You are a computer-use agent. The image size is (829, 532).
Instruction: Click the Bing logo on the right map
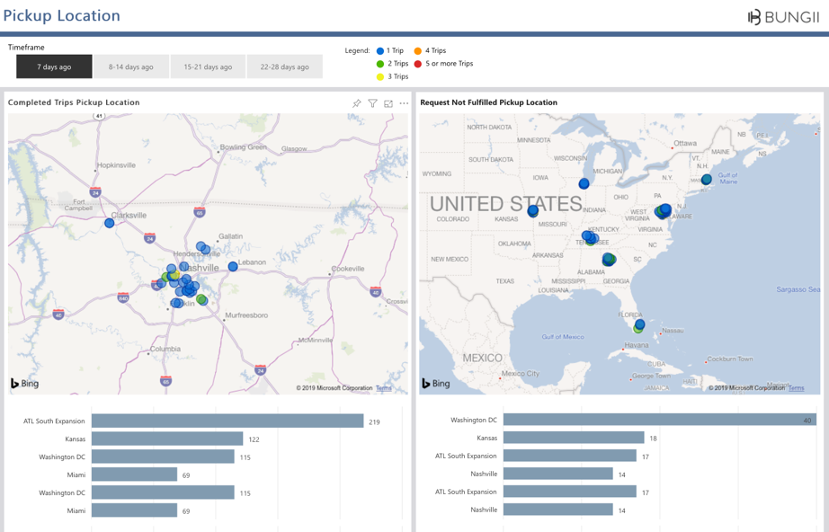[437, 384]
